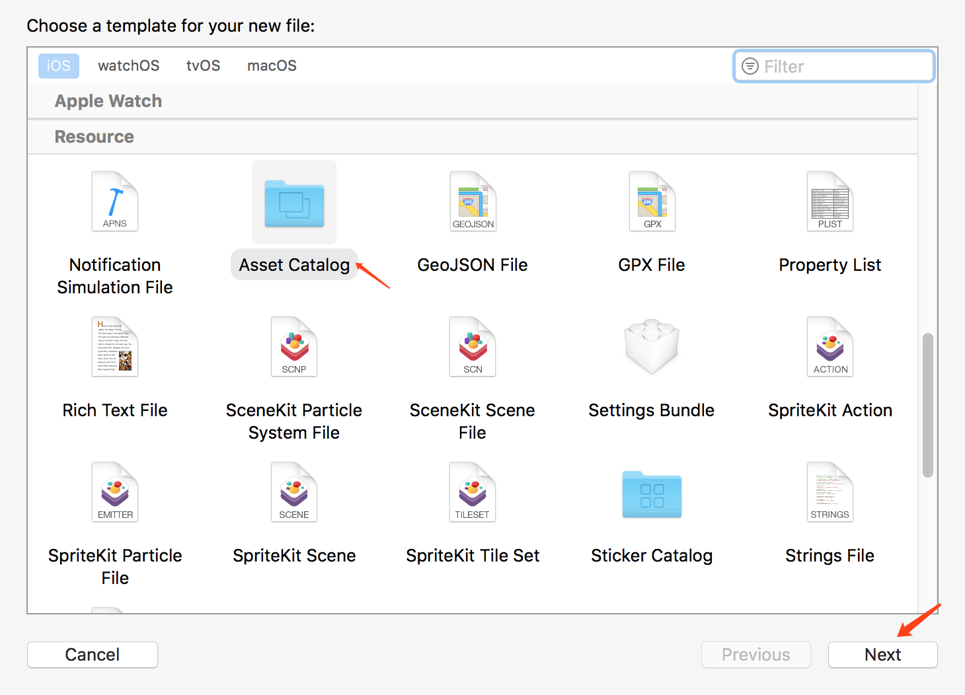This screenshot has width=965, height=695.
Task: Choose the Rich Text File icon
Action: [x=115, y=347]
